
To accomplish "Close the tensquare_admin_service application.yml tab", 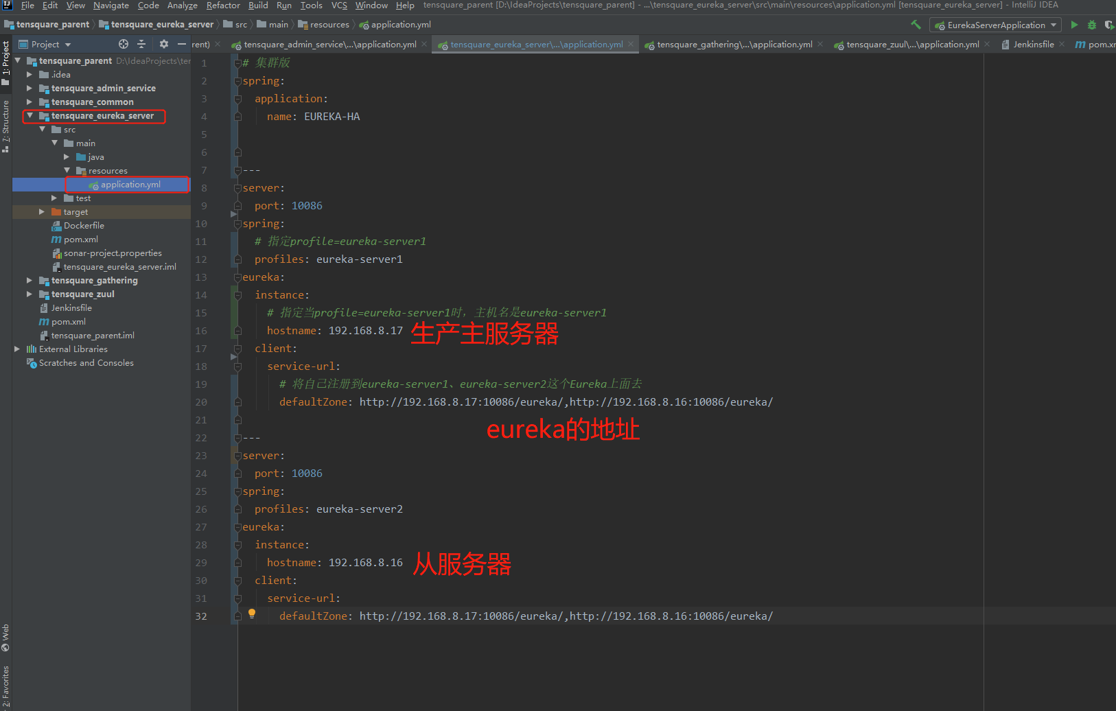I will click(x=424, y=45).
